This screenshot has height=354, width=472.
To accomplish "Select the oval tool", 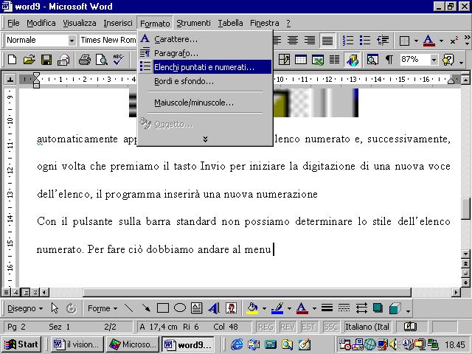I will coord(180,308).
